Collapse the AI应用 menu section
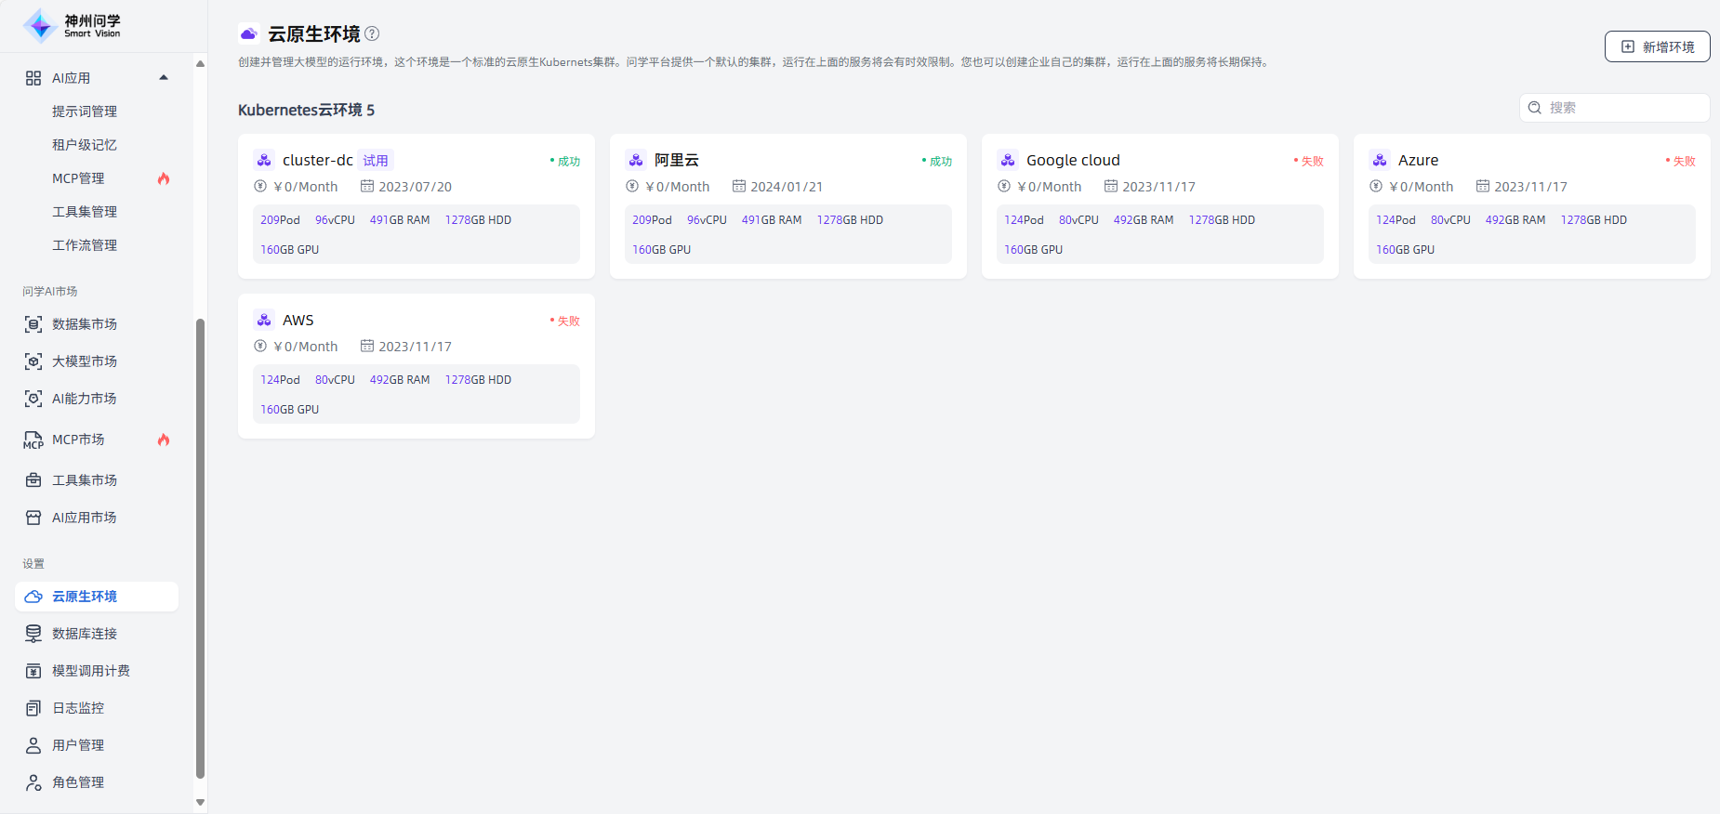 [164, 78]
